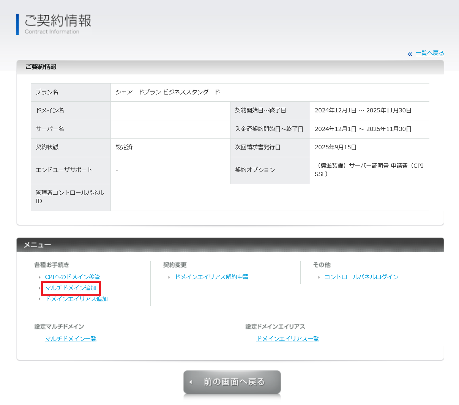Image resolution: width=459 pixels, height=405 pixels.
Task: Go to コントロールパネルログイン
Action: point(361,277)
